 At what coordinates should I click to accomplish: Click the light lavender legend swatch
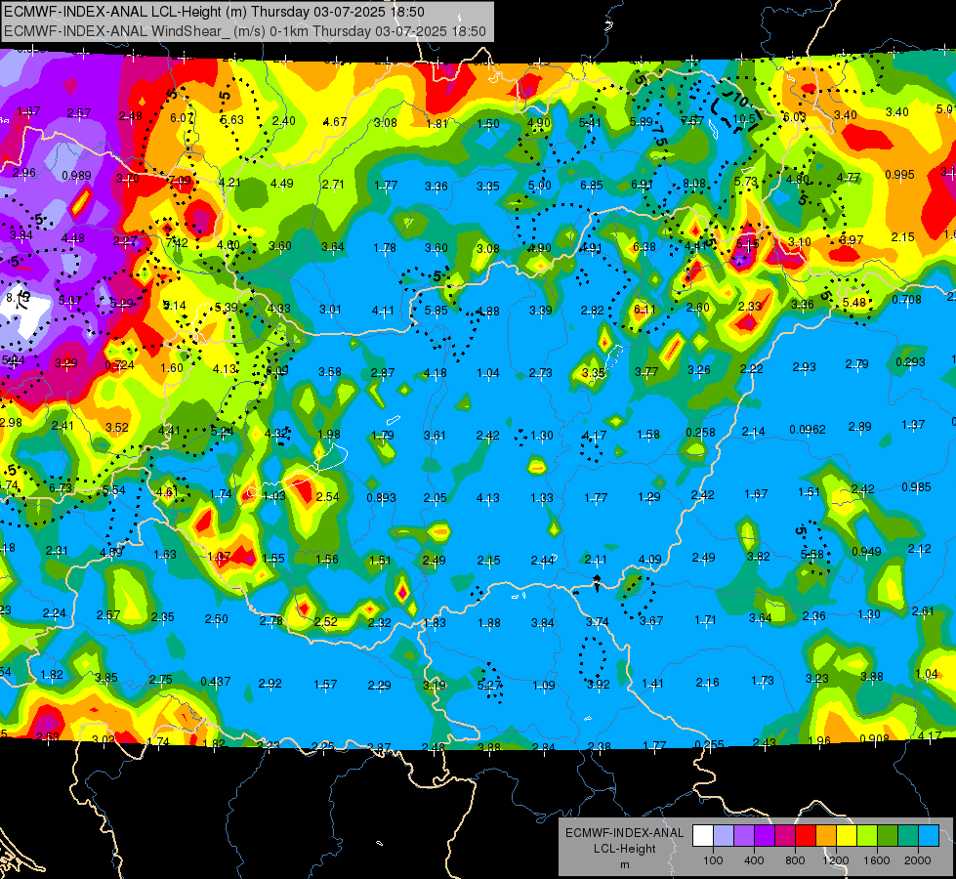[724, 835]
